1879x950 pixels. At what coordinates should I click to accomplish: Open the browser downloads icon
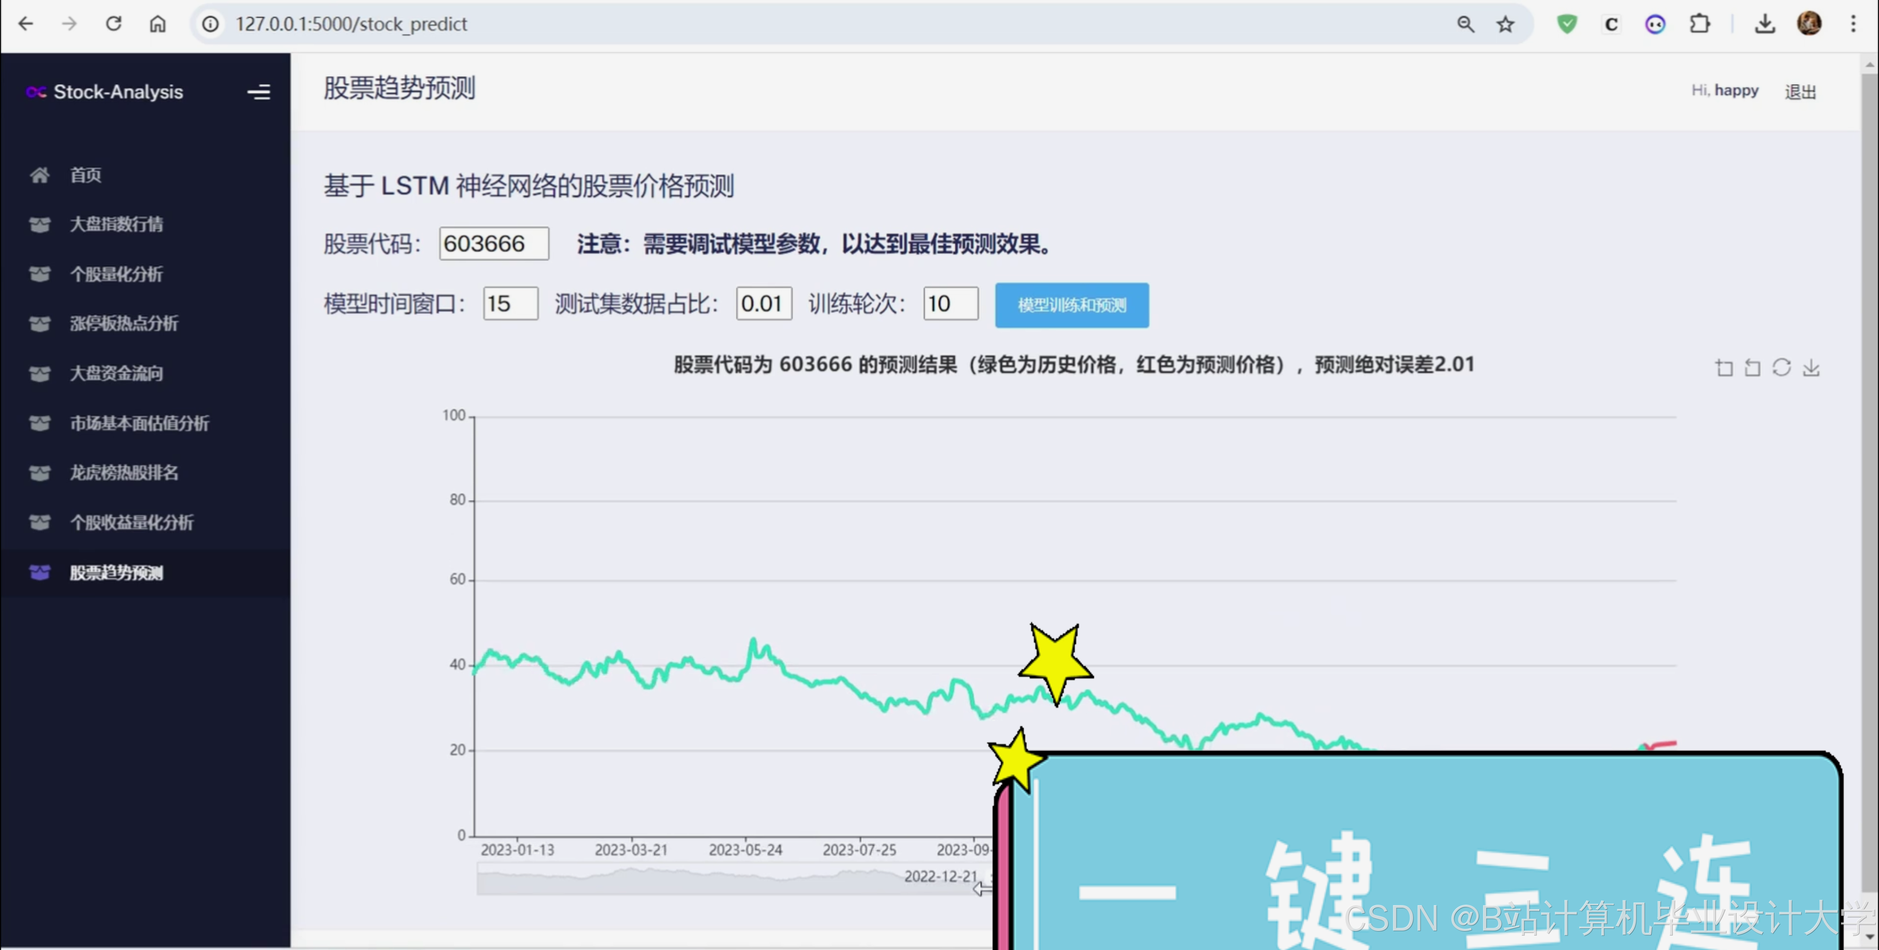[1765, 24]
